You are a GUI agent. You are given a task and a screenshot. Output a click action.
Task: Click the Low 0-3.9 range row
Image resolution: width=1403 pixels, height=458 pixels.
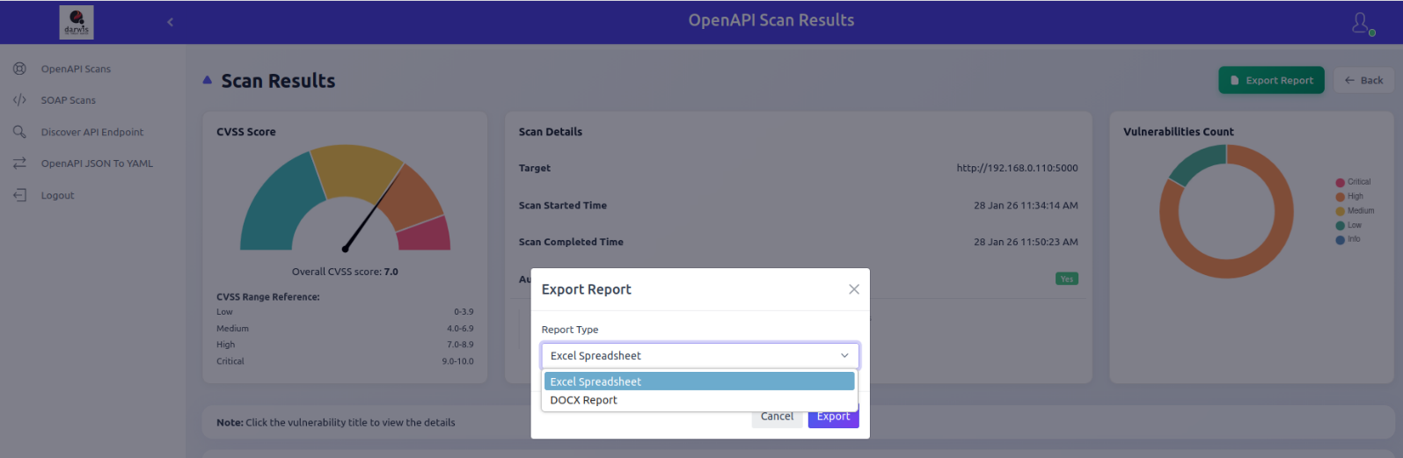[x=345, y=312]
